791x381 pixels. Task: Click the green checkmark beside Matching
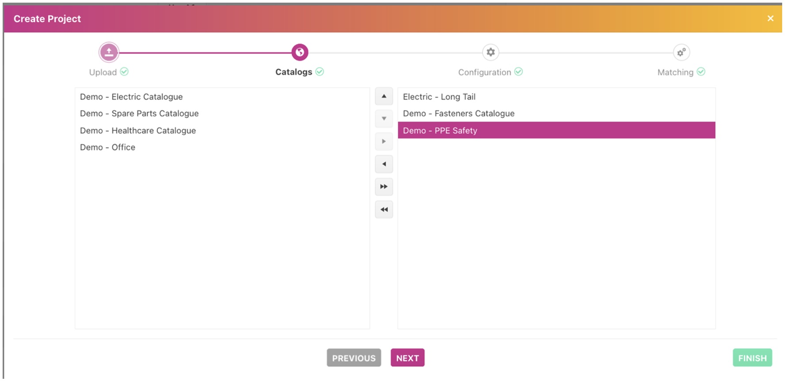click(x=701, y=72)
